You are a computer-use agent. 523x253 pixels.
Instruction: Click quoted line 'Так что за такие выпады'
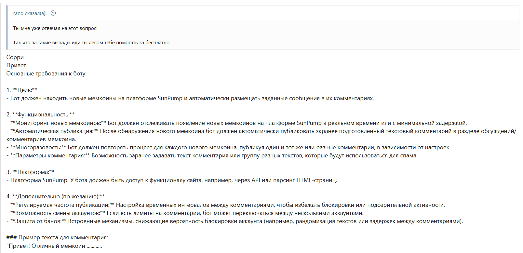tap(92, 43)
